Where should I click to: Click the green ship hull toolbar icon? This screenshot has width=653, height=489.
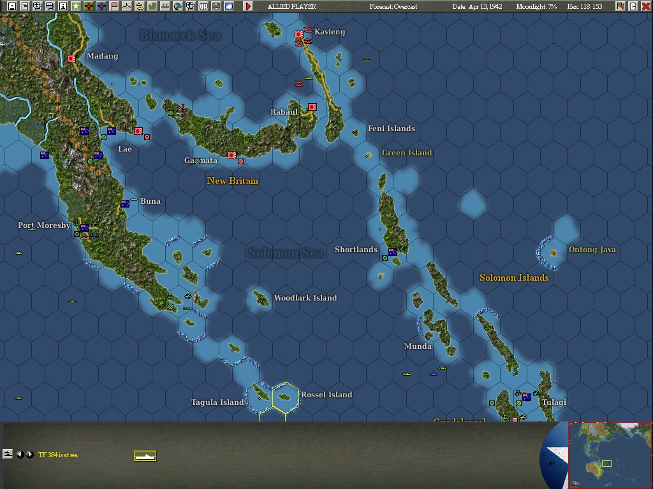[x=165, y=6]
